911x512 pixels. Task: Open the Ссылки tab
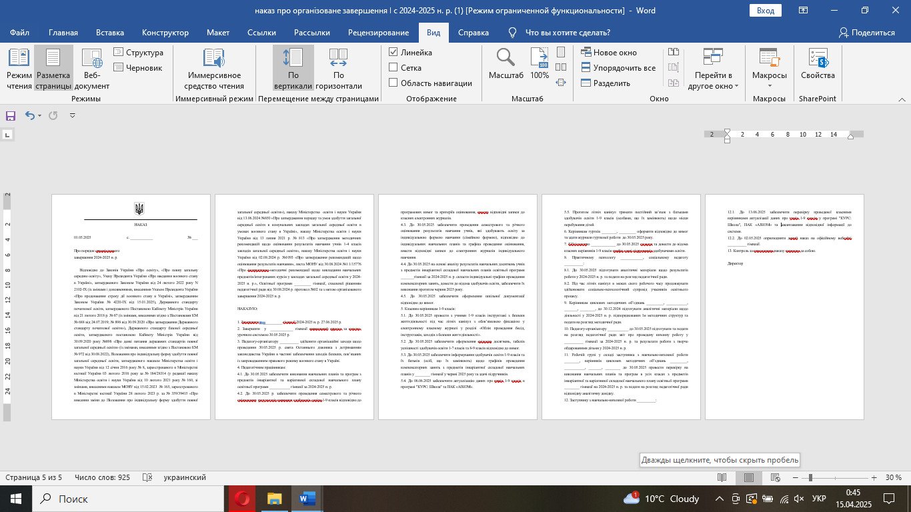pyautogui.click(x=262, y=32)
